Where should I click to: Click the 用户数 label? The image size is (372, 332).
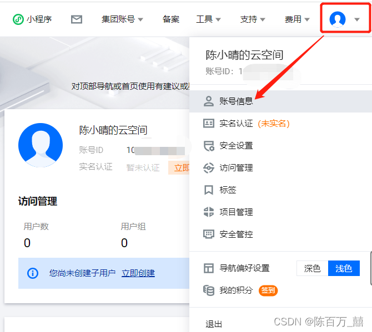click(x=36, y=227)
